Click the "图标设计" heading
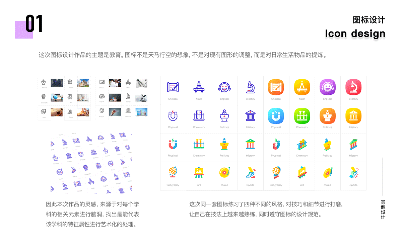This screenshot has width=402, height=251. point(369,20)
